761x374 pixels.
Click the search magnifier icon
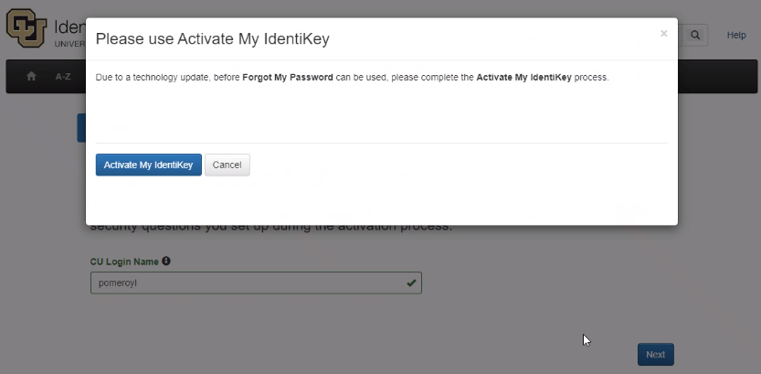tap(695, 35)
